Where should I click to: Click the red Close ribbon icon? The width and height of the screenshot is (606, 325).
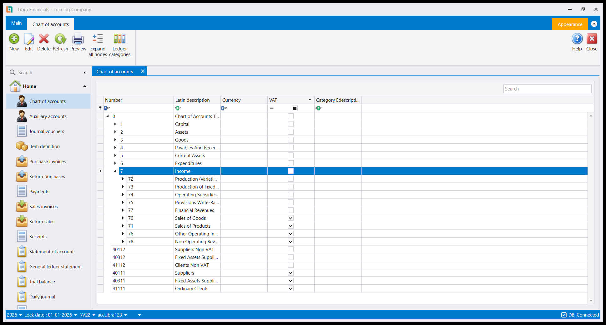[x=592, y=39]
